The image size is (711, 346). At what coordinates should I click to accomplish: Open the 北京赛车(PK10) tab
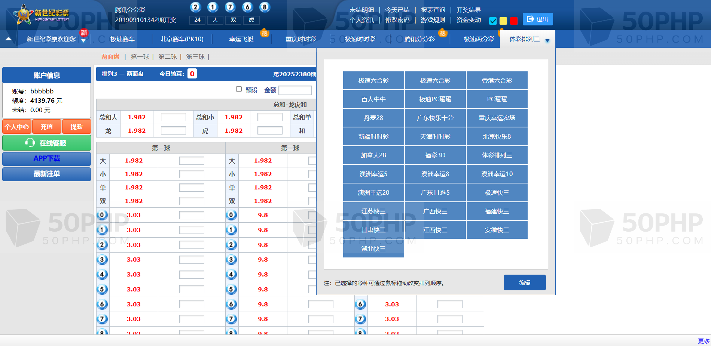[x=182, y=39]
